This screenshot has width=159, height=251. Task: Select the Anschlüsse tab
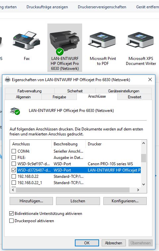pos(97,96)
